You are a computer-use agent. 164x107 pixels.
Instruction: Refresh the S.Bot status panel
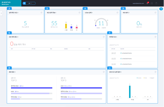click(117, 12)
